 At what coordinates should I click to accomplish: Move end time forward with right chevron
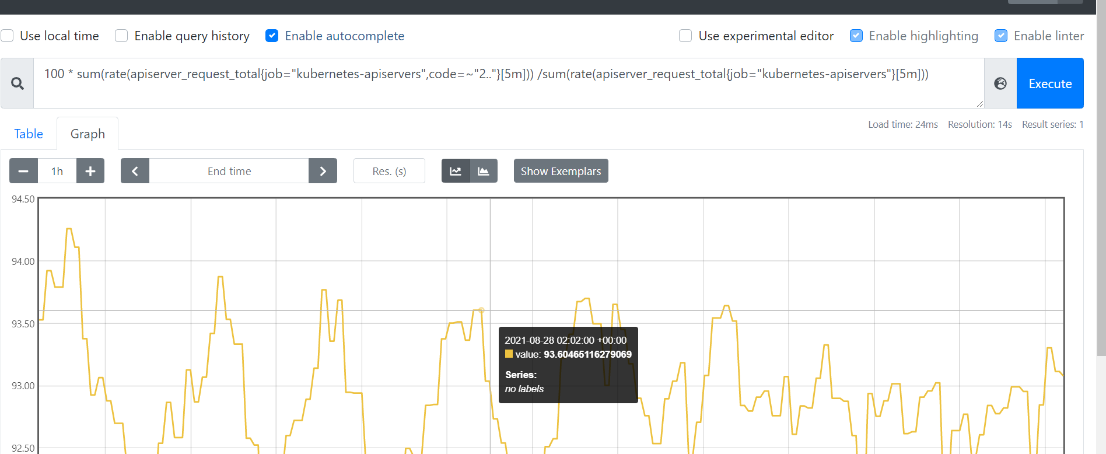tap(323, 171)
